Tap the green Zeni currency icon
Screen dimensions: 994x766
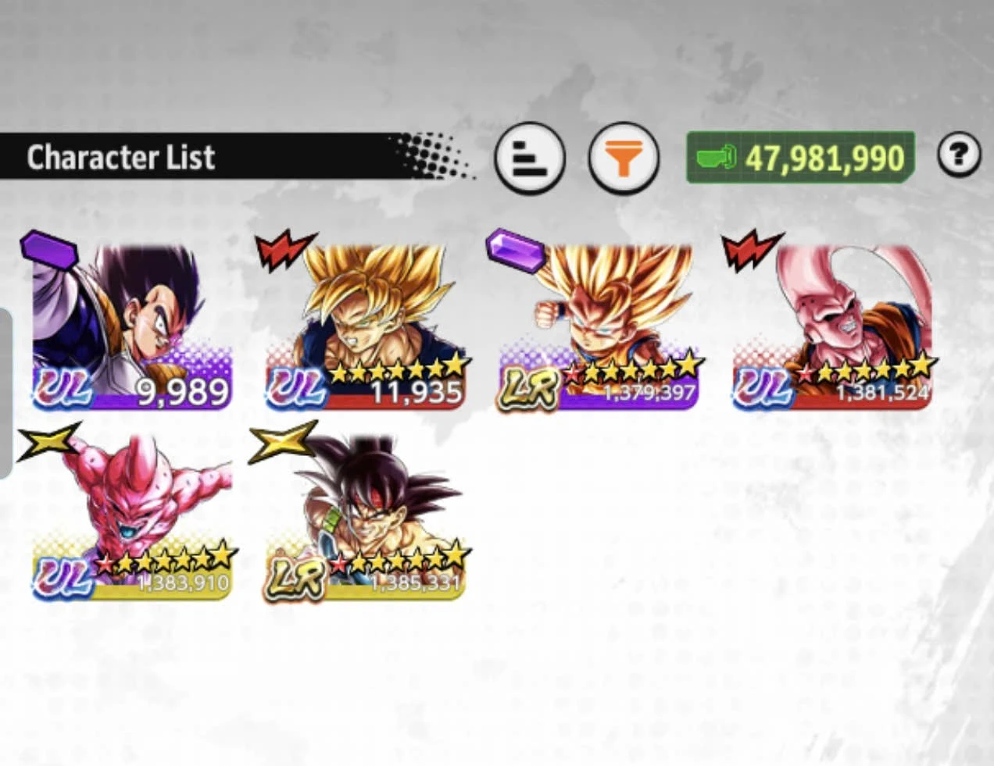click(715, 158)
